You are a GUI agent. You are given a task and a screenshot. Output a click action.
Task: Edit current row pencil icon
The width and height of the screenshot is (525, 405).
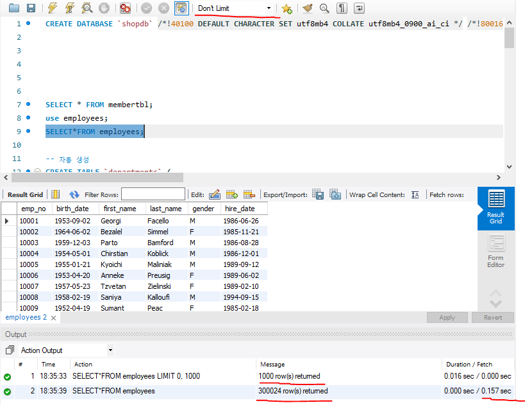pyautogui.click(x=215, y=194)
